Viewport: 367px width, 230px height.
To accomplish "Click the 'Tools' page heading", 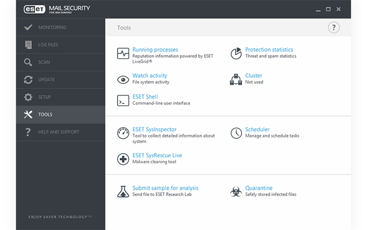I will 124,28.
